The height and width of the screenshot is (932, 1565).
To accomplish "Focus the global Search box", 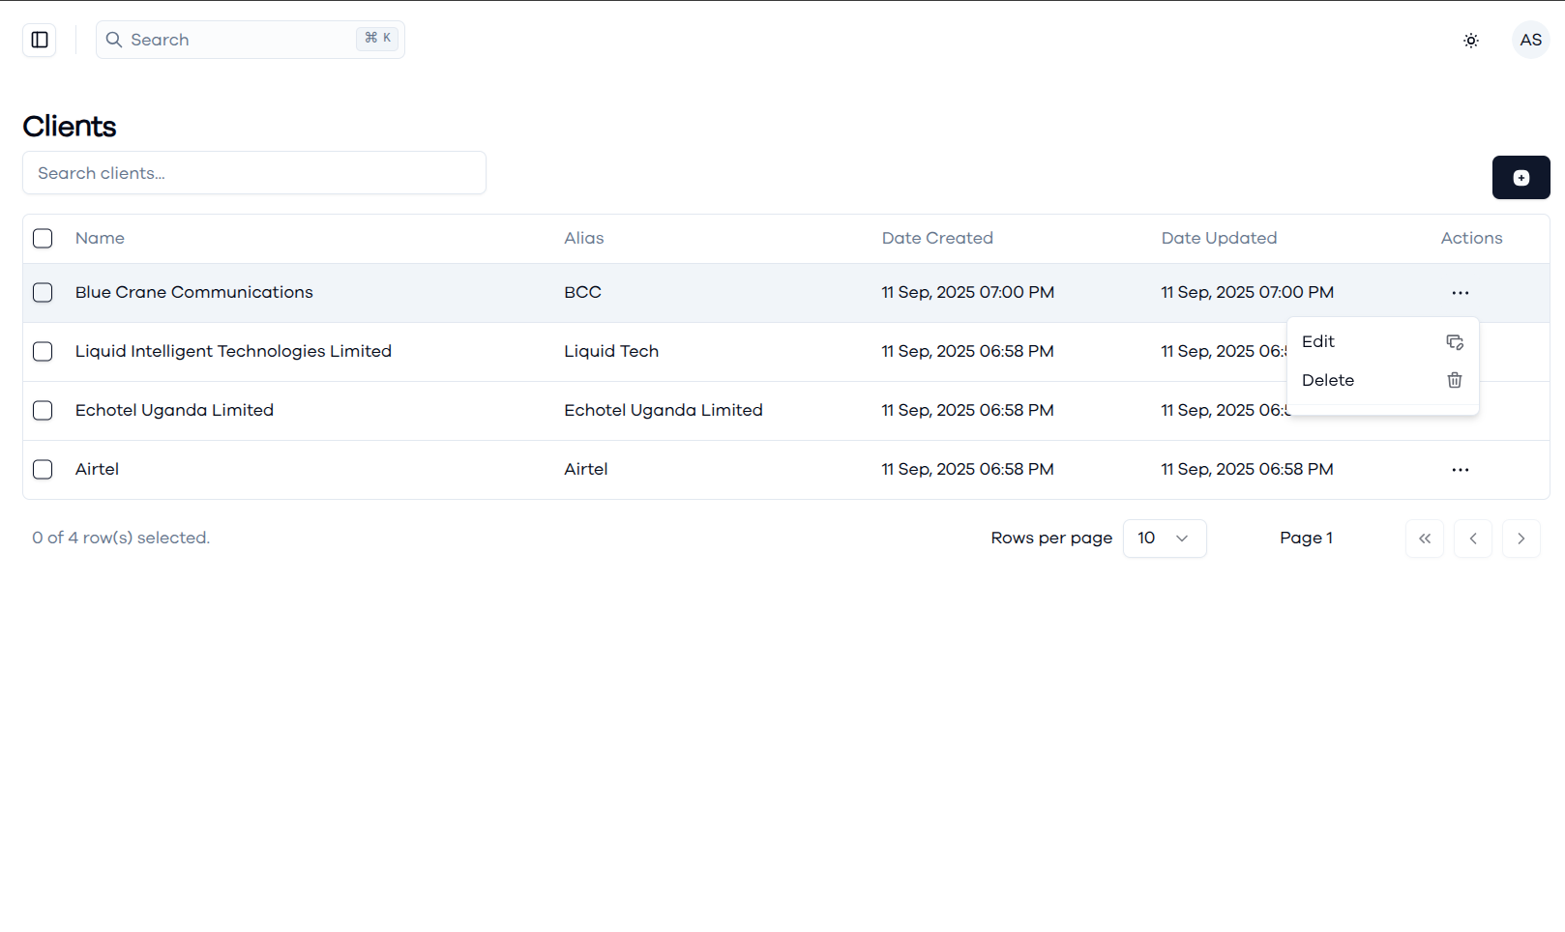I will pos(251,40).
